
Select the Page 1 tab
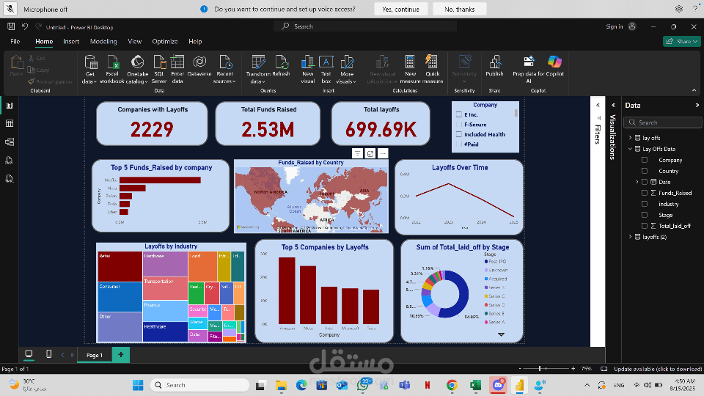pos(95,355)
